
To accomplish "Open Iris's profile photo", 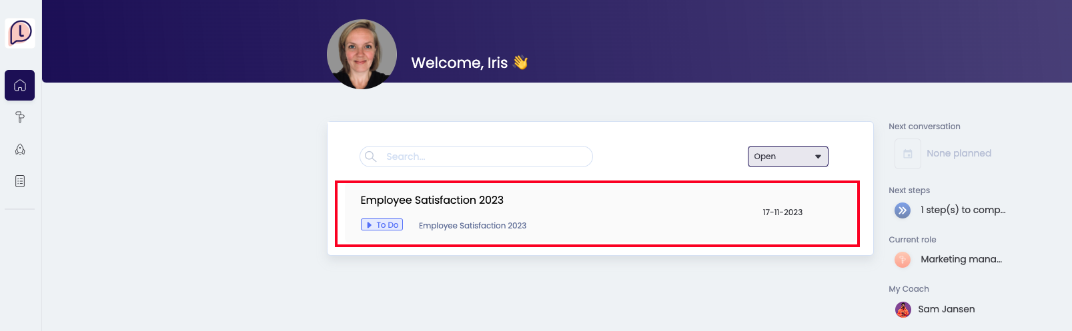I will [x=362, y=54].
